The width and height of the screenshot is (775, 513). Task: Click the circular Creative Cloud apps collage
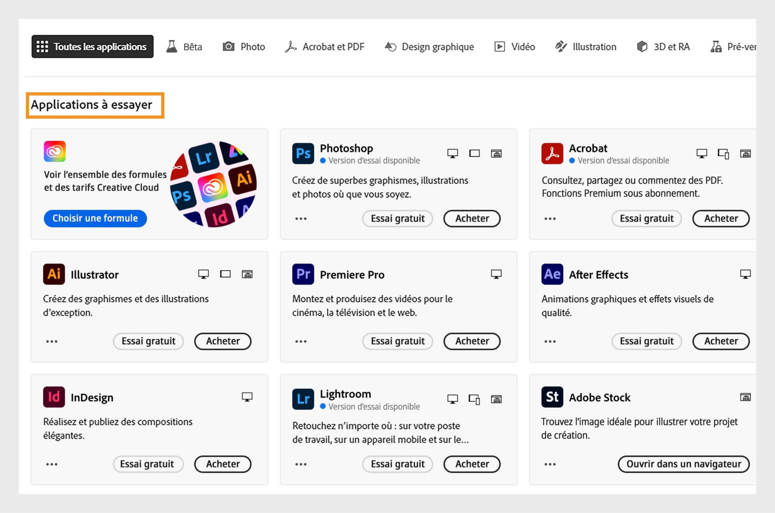click(214, 184)
